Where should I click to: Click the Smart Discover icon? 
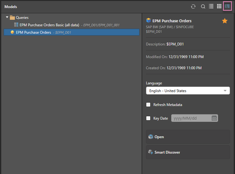pyautogui.click(x=151, y=152)
